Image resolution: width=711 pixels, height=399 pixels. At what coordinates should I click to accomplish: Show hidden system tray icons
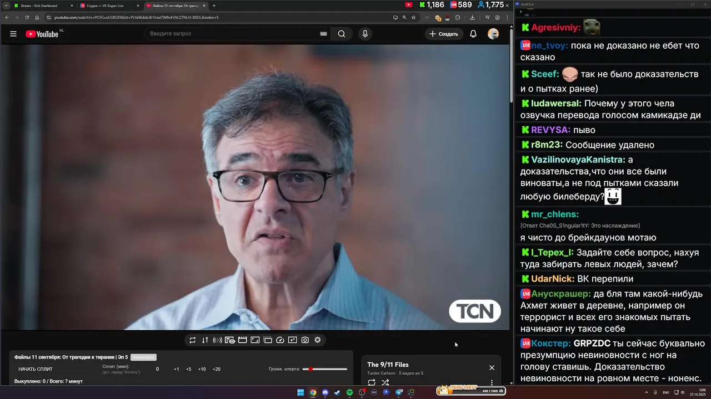coord(646,392)
